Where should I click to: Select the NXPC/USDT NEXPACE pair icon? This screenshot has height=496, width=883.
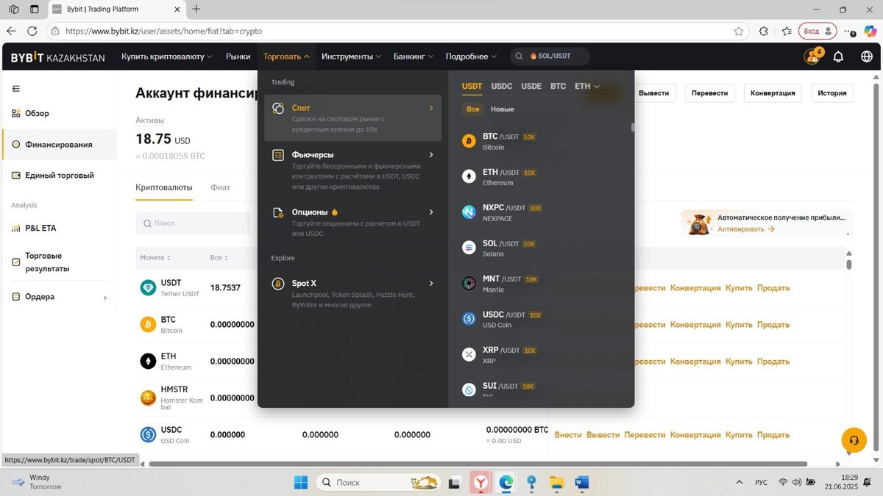(x=469, y=212)
